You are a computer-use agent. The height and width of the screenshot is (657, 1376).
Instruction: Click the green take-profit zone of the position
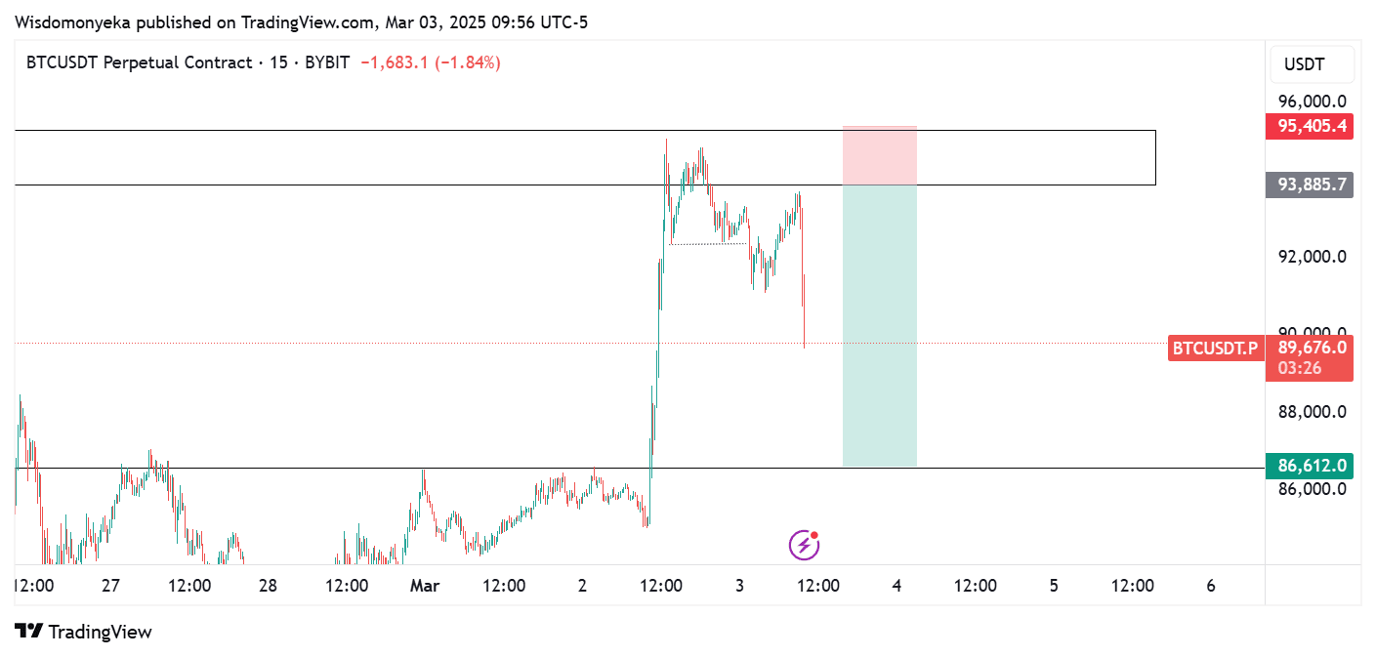[879, 325]
